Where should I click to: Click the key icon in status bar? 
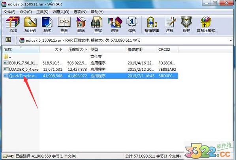[x=11, y=156]
